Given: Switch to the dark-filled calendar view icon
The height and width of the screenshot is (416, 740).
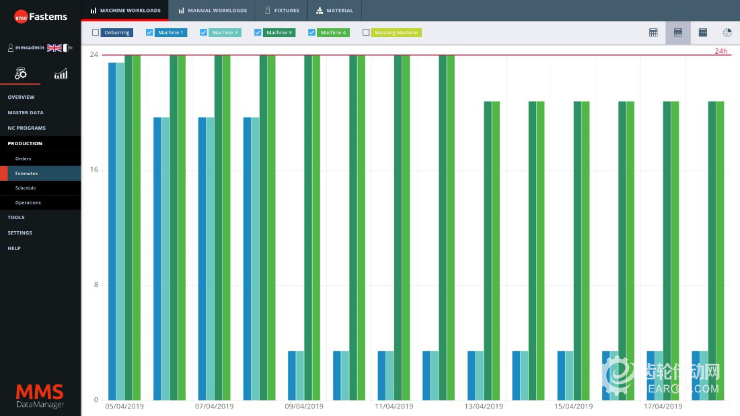Looking at the screenshot, I should click(x=702, y=32).
